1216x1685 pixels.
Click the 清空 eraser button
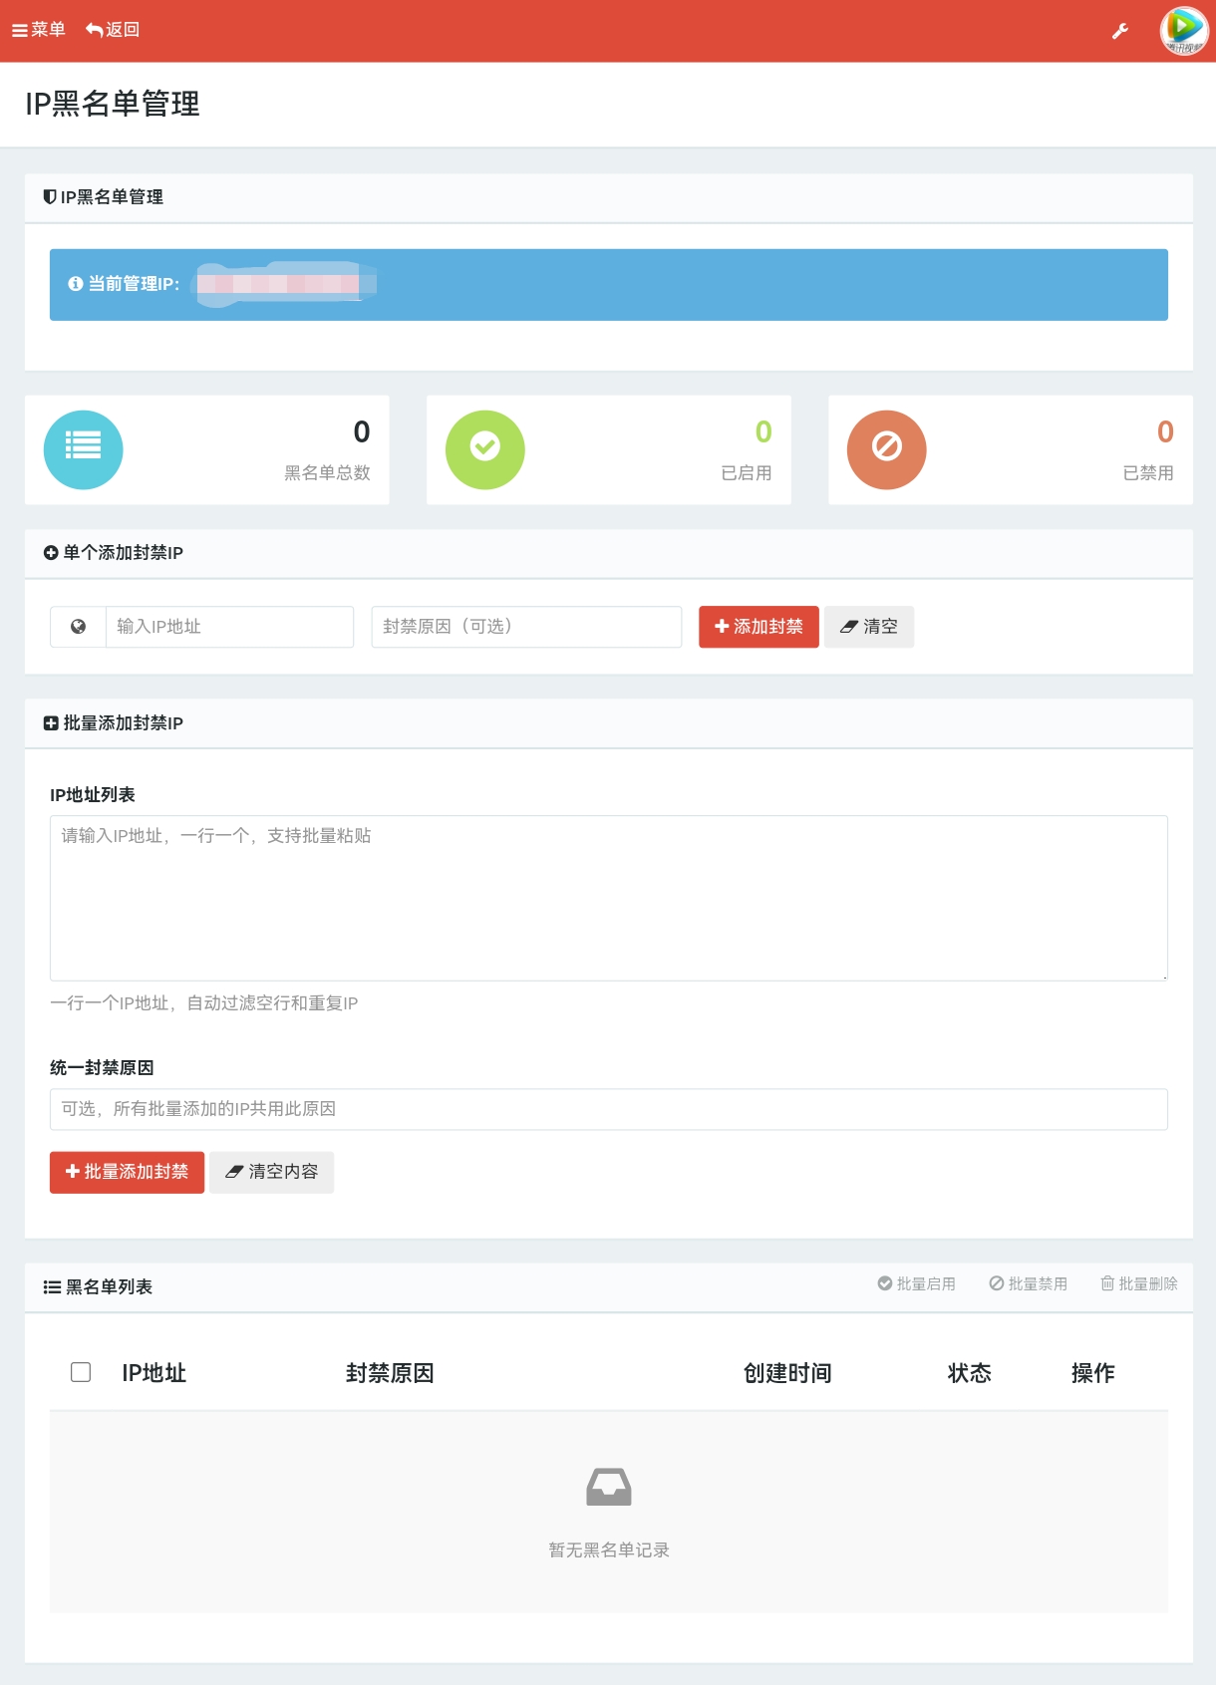869,627
